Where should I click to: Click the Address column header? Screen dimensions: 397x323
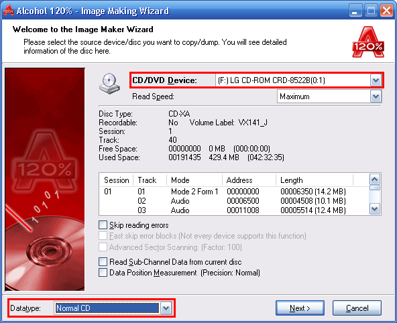(249, 180)
